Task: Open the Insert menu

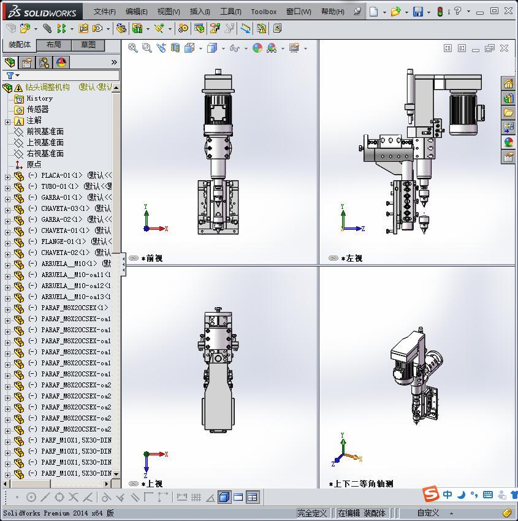Action: click(x=200, y=12)
